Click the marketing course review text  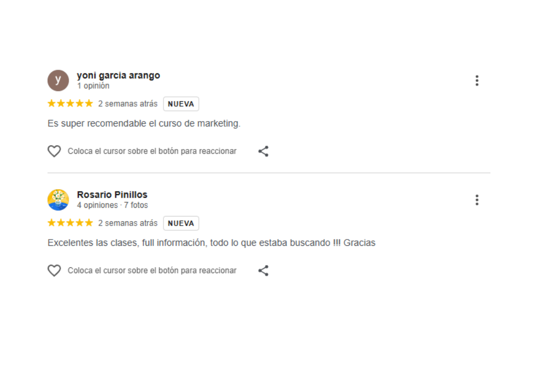pos(144,124)
